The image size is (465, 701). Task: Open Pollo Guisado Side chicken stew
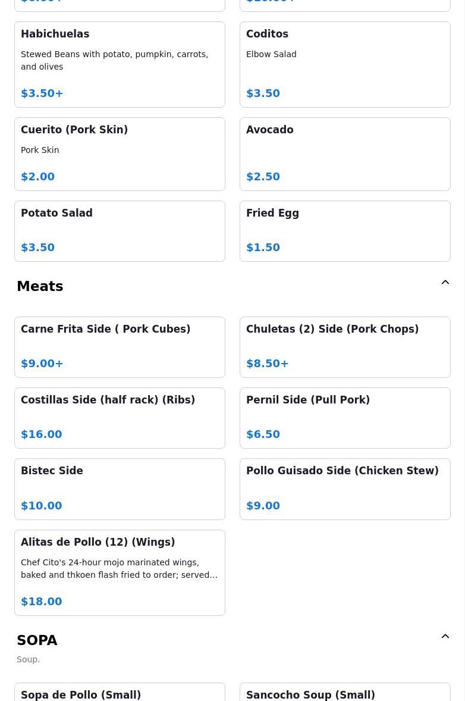(345, 489)
